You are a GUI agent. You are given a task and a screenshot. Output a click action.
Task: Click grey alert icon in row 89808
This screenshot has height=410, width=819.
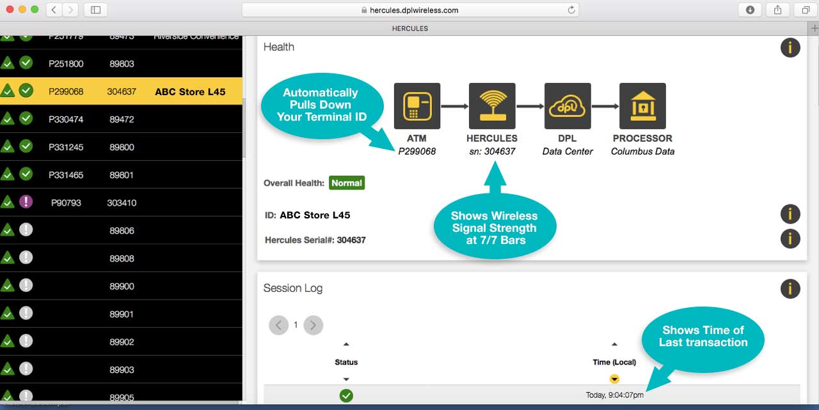click(26, 258)
